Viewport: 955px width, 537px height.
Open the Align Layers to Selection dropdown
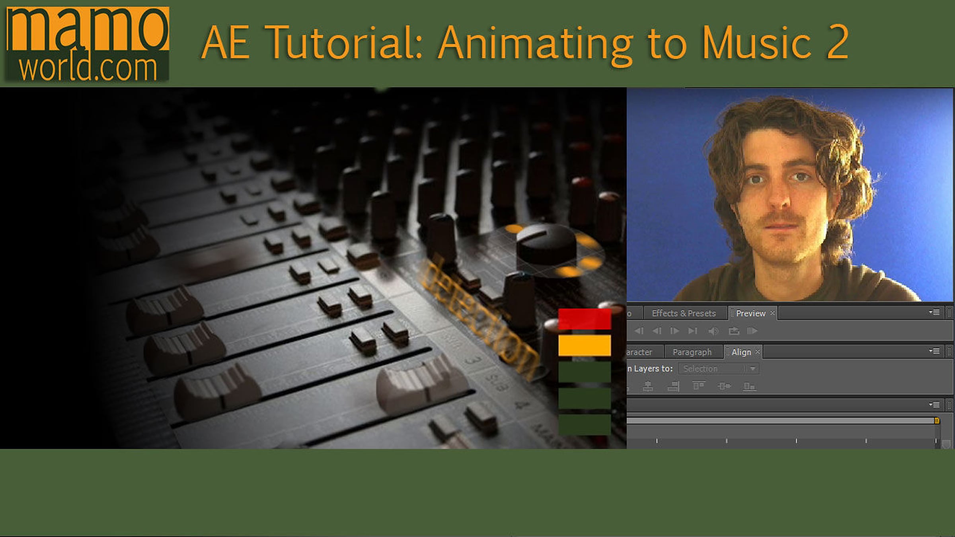click(719, 369)
